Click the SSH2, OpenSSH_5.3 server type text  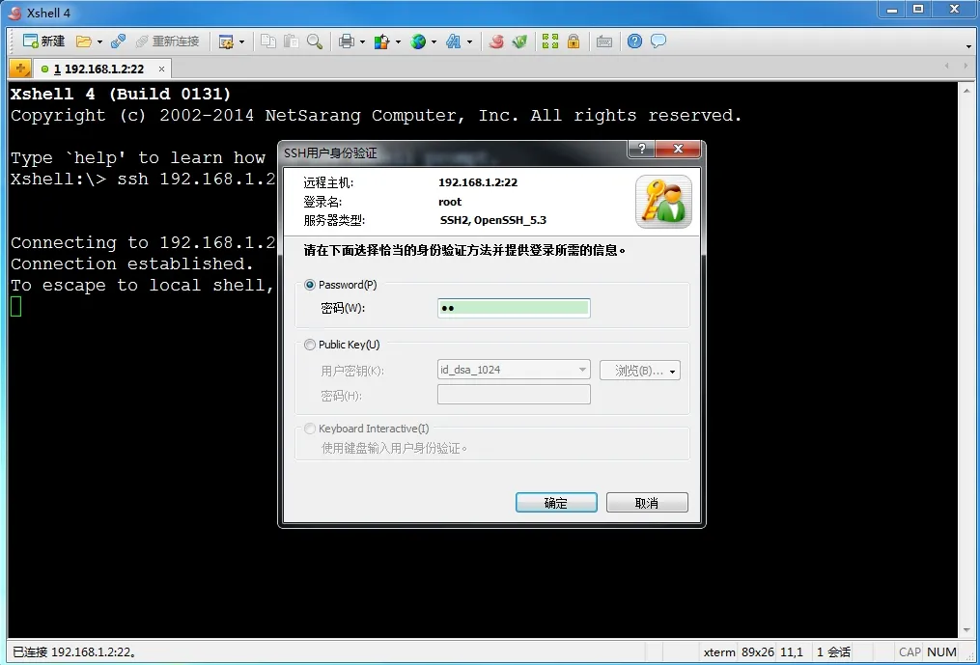point(493,220)
